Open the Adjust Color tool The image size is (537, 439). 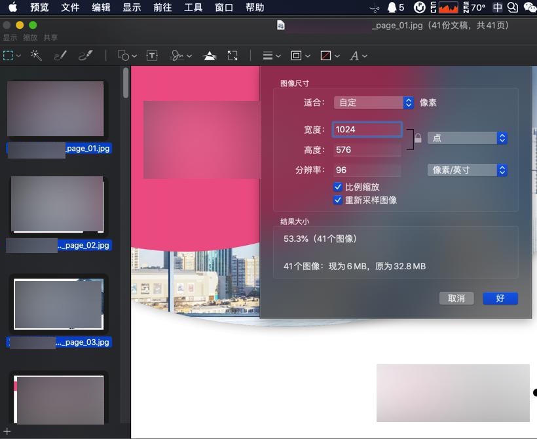point(210,56)
